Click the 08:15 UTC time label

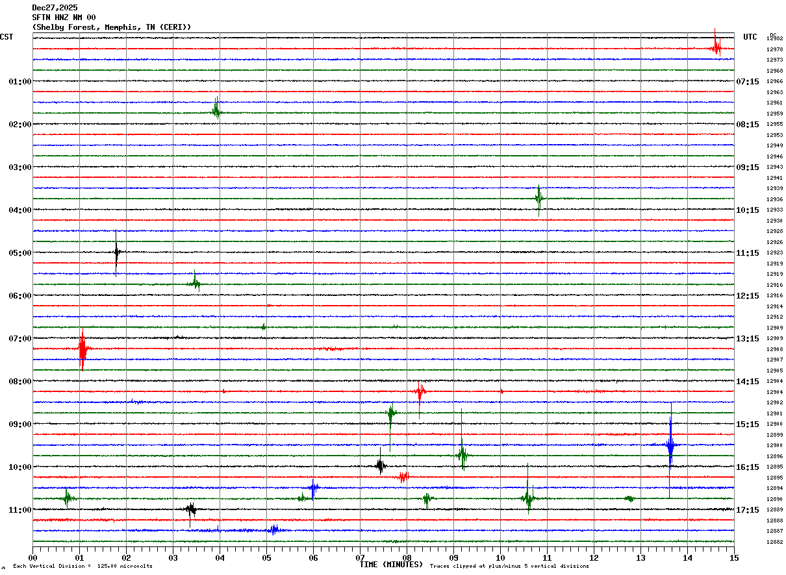click(x=748, y=125)
